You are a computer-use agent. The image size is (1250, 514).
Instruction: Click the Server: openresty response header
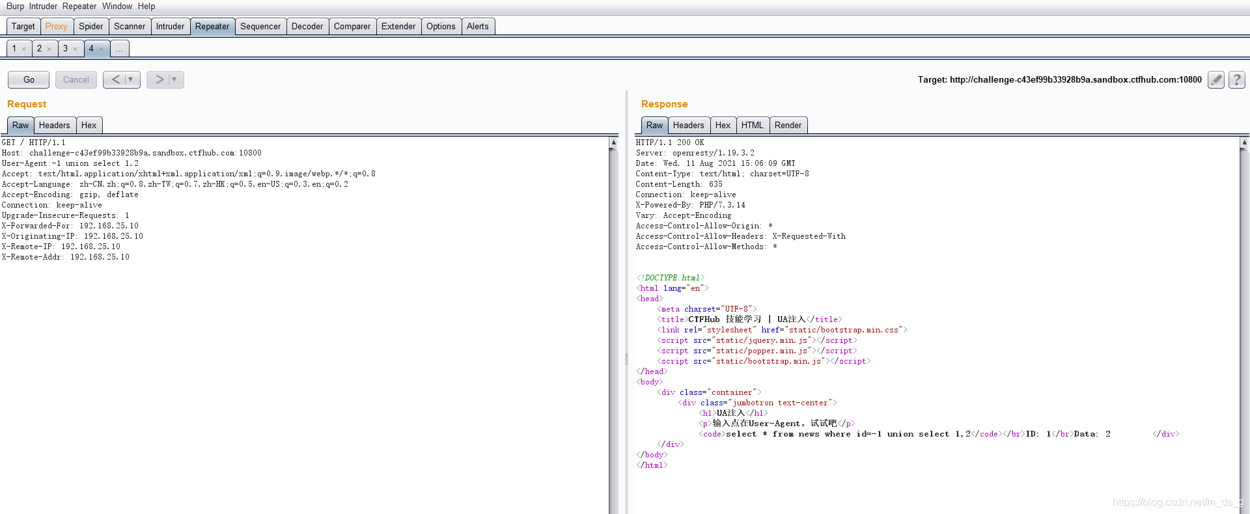point(695,153)
